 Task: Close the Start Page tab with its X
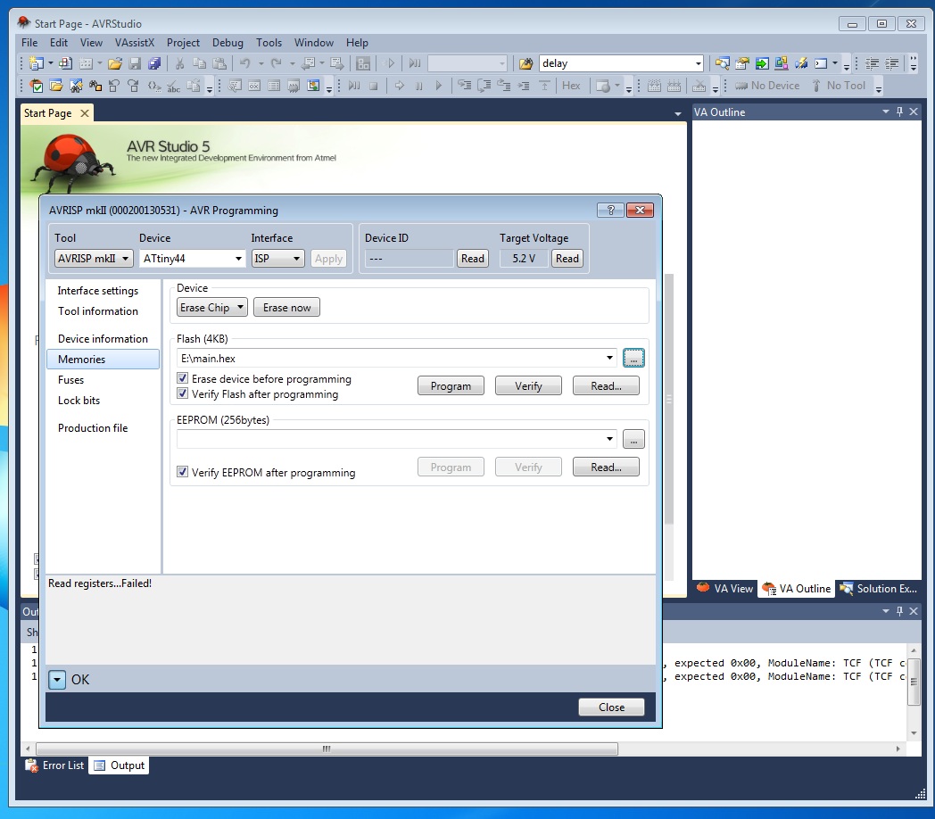pos(85,113)
